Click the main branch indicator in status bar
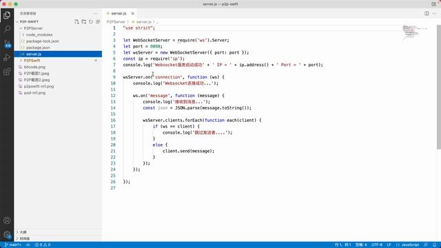The height and width of the screenshot is (248, 441). [13, 245]
